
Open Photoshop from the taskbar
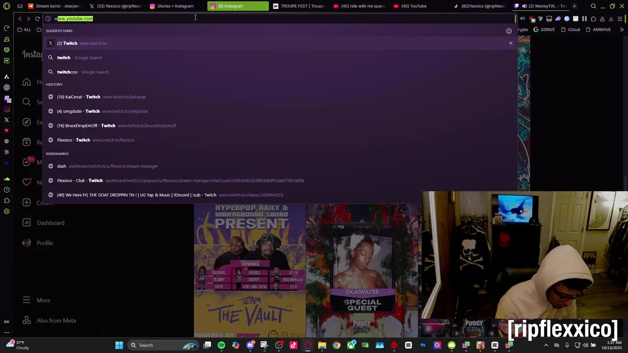point(423,345)
